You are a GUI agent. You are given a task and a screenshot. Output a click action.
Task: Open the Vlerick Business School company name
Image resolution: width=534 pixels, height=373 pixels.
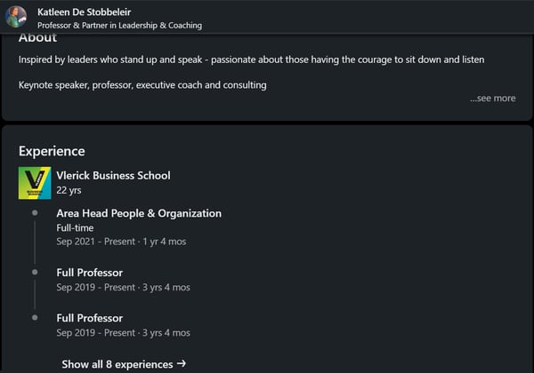113,176
